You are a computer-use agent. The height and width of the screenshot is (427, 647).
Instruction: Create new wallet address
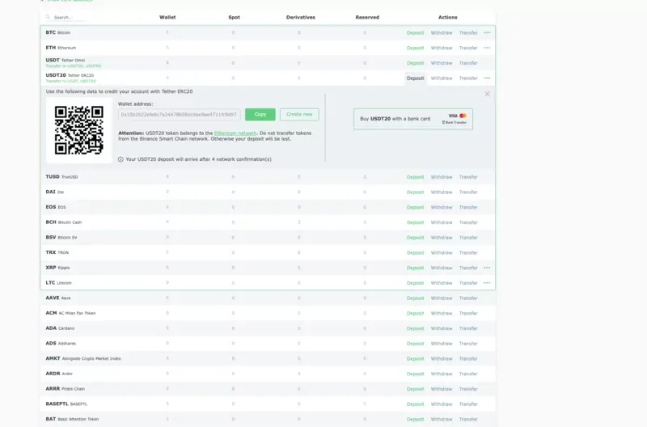(x=299, y=114)
